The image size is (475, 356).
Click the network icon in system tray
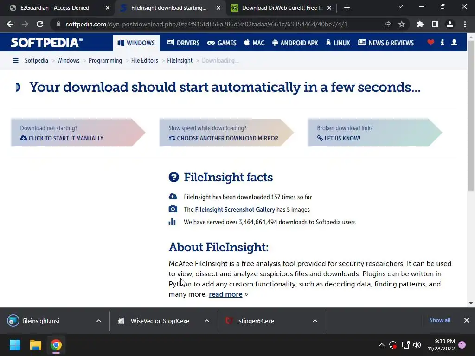(x=405, y=345)
